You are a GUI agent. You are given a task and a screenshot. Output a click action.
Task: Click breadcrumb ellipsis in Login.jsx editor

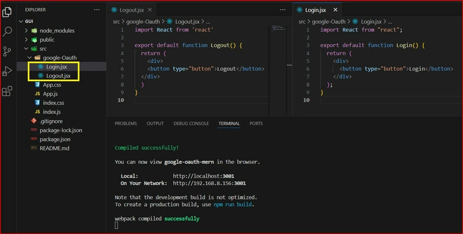coord(390,22)
